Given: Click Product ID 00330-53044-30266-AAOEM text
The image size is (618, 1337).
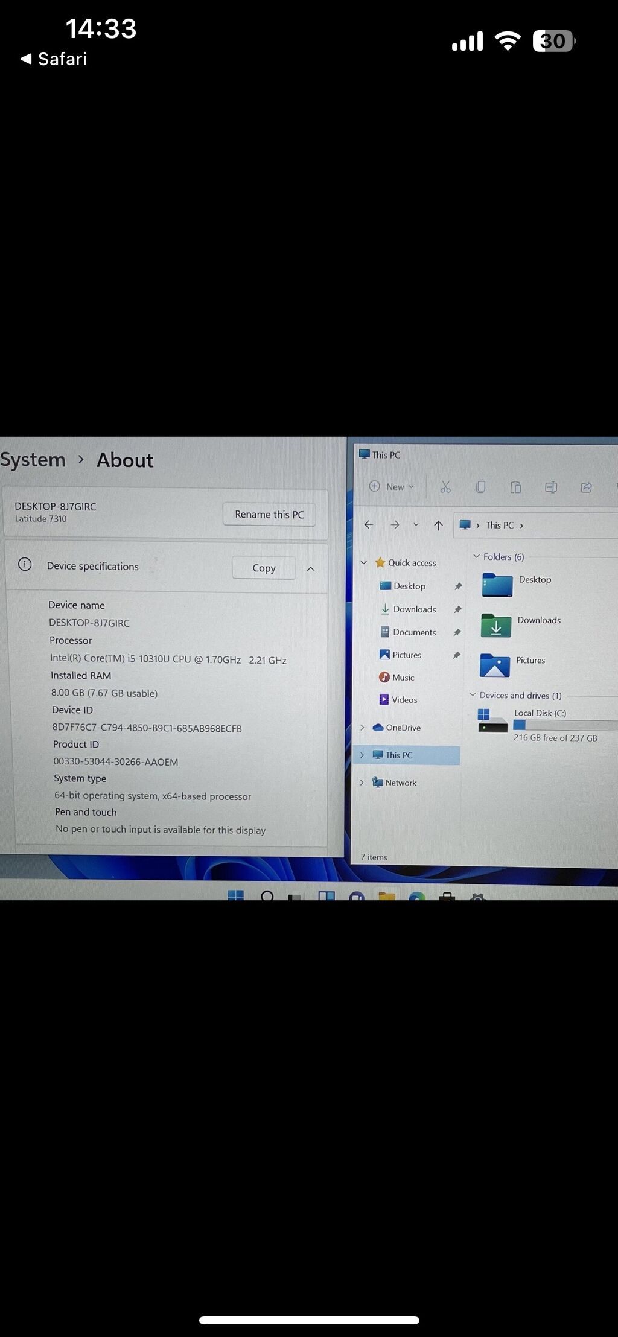Looking at the screenshot, I should (116, 762).
